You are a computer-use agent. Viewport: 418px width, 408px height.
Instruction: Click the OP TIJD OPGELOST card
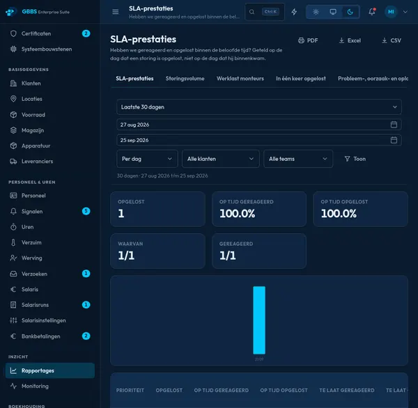click(x=360, y=209)
